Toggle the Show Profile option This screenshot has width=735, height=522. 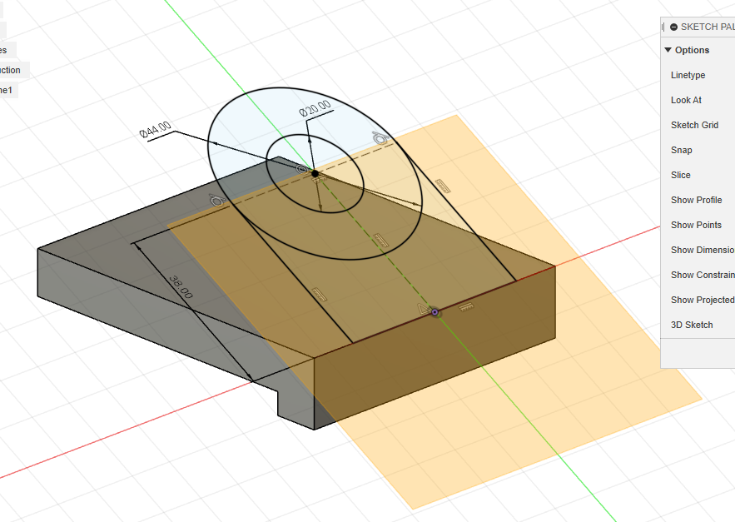click(x=696, y=200)
